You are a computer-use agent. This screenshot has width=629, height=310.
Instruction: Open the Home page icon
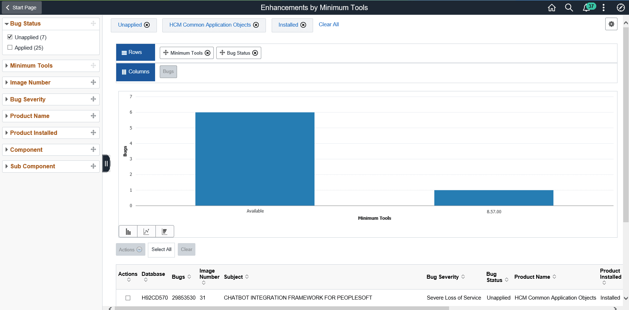pos(552,8)
